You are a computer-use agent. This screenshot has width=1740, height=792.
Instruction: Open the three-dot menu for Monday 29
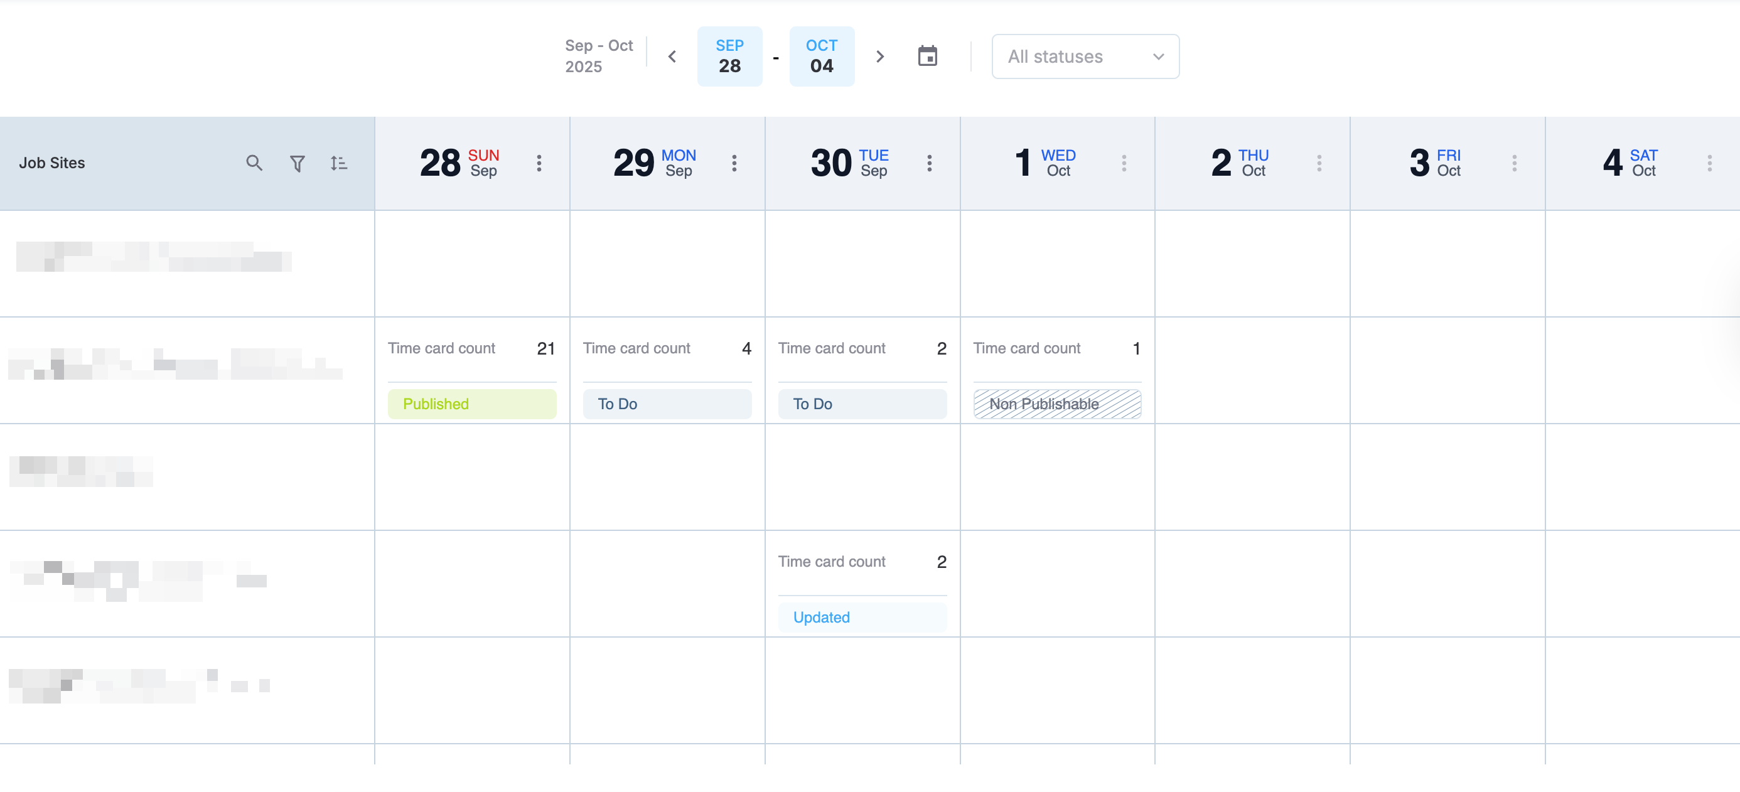[x=734, y=163]
